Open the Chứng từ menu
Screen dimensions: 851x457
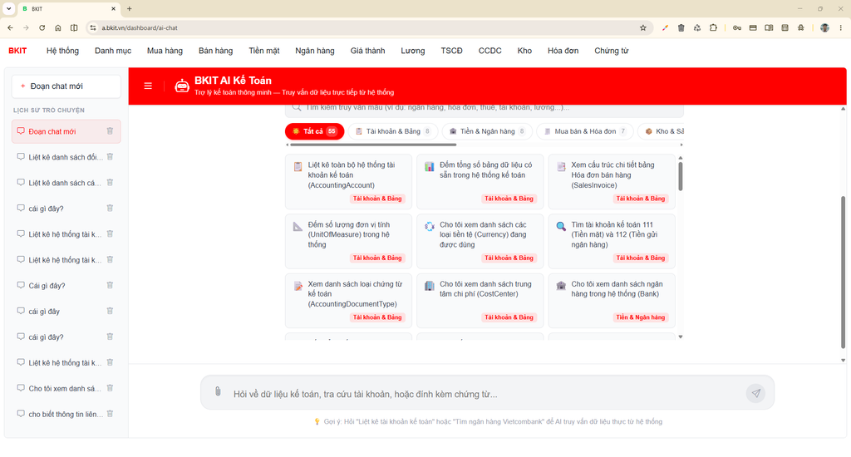[611, 51]
